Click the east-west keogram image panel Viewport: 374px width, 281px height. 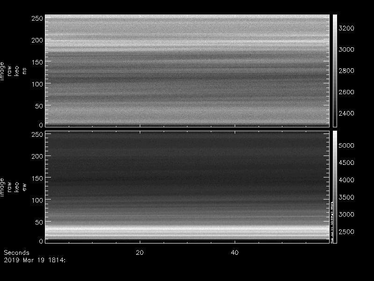coord(187,187)
